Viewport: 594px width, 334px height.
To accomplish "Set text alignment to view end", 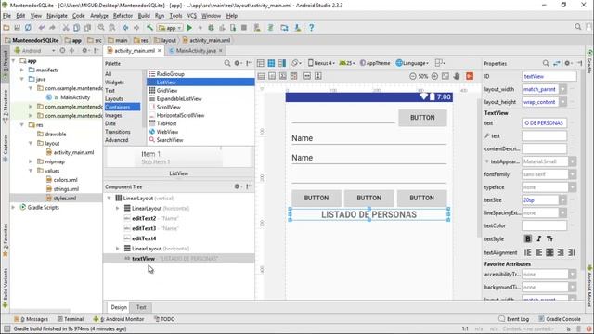I will coord(572,252).
